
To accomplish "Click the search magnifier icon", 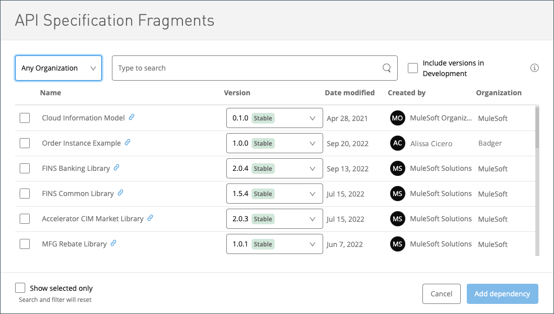I will pos(387,68).
